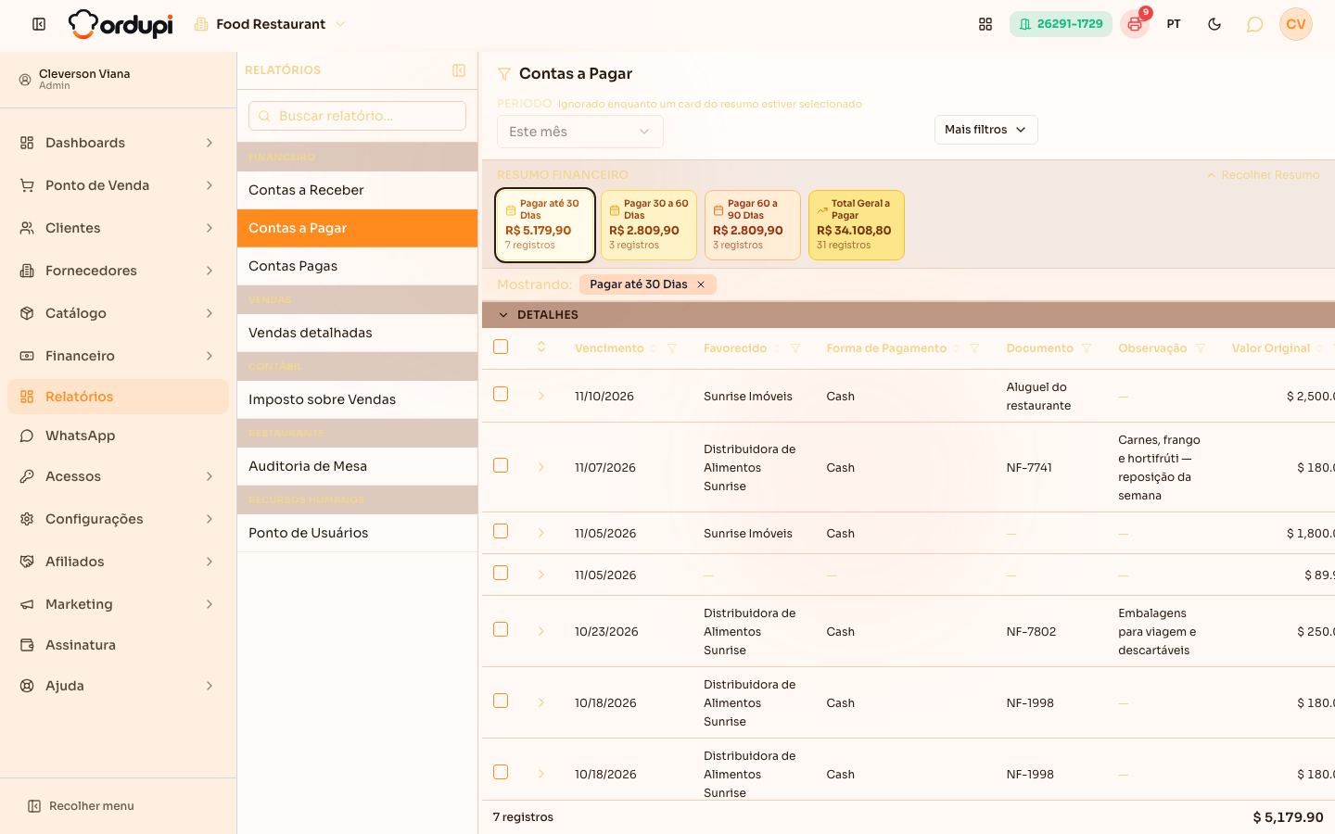Select all rows with the header checkbox
This screenshot has width=1335, height=834.
[x=501, y=347]
